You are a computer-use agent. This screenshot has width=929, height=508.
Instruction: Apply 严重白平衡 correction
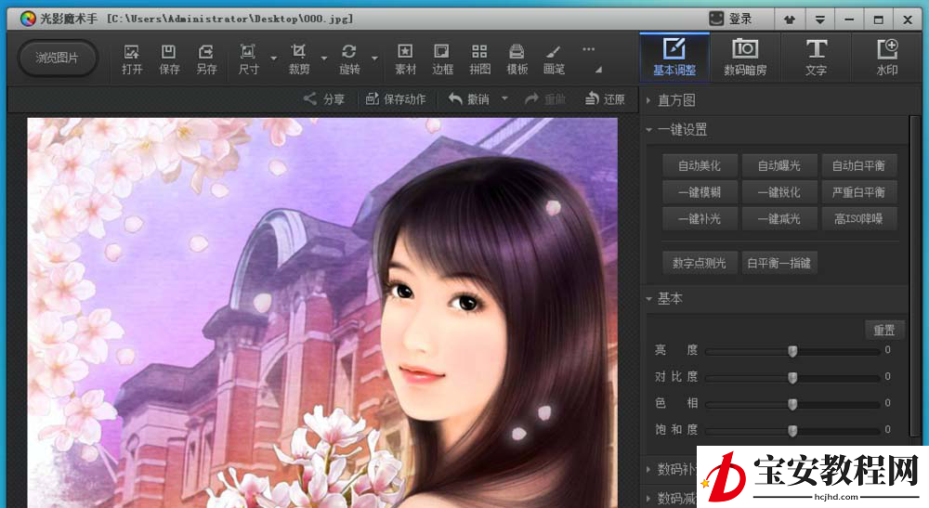[858, 192]
